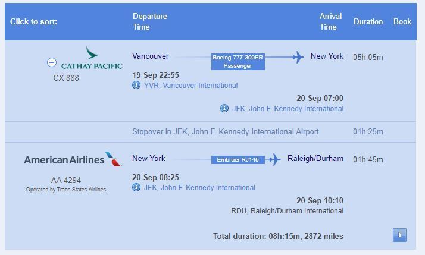
Task: Click the book flight arrow button
Action: pos(399,235)
